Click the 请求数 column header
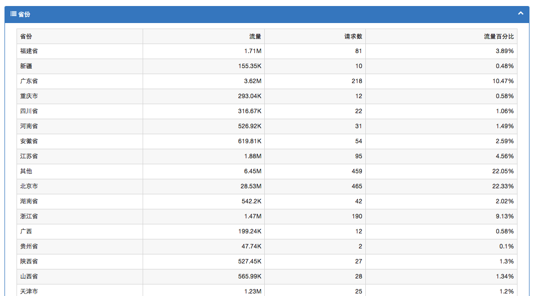This screenshot has height=296, width=534. pyautogui.click(x=353, y=37)
